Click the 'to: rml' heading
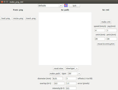 coord(106,10)
